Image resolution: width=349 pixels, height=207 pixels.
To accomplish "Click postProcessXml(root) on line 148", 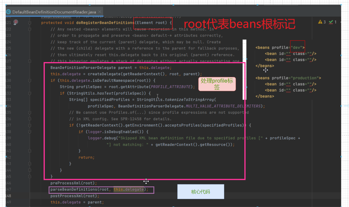I will pyautogui.click(x=75, y=196).
